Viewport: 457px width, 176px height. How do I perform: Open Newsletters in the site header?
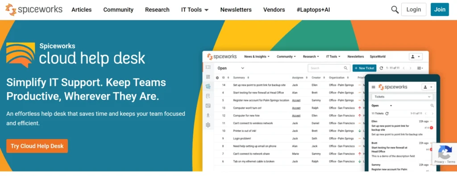point(236,10)
